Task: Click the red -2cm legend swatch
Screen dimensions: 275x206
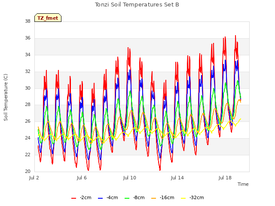Action: coord(73,198)
